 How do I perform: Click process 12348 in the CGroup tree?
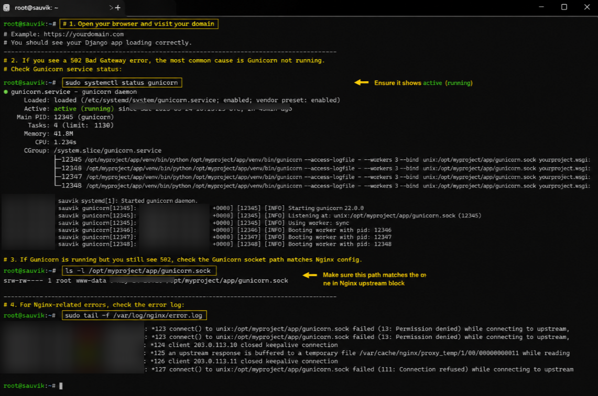[322, 185]
